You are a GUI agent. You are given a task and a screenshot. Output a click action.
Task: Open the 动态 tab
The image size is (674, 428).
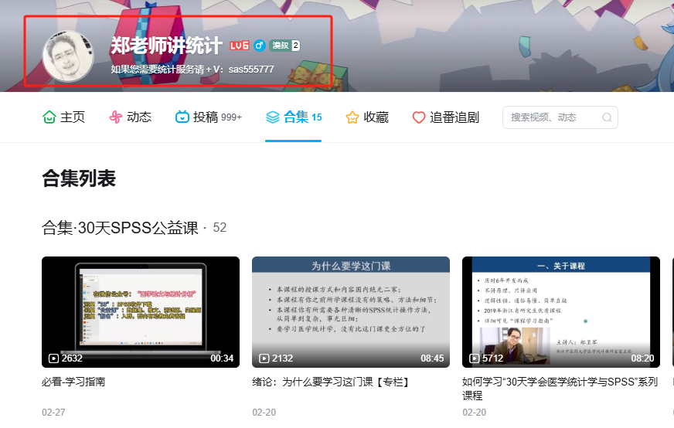tap(131, 117)
